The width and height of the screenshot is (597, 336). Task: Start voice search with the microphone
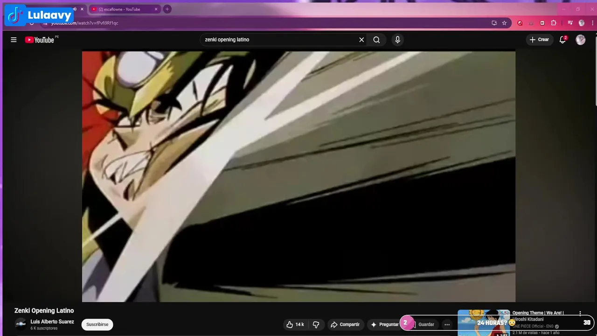point(397,40)
